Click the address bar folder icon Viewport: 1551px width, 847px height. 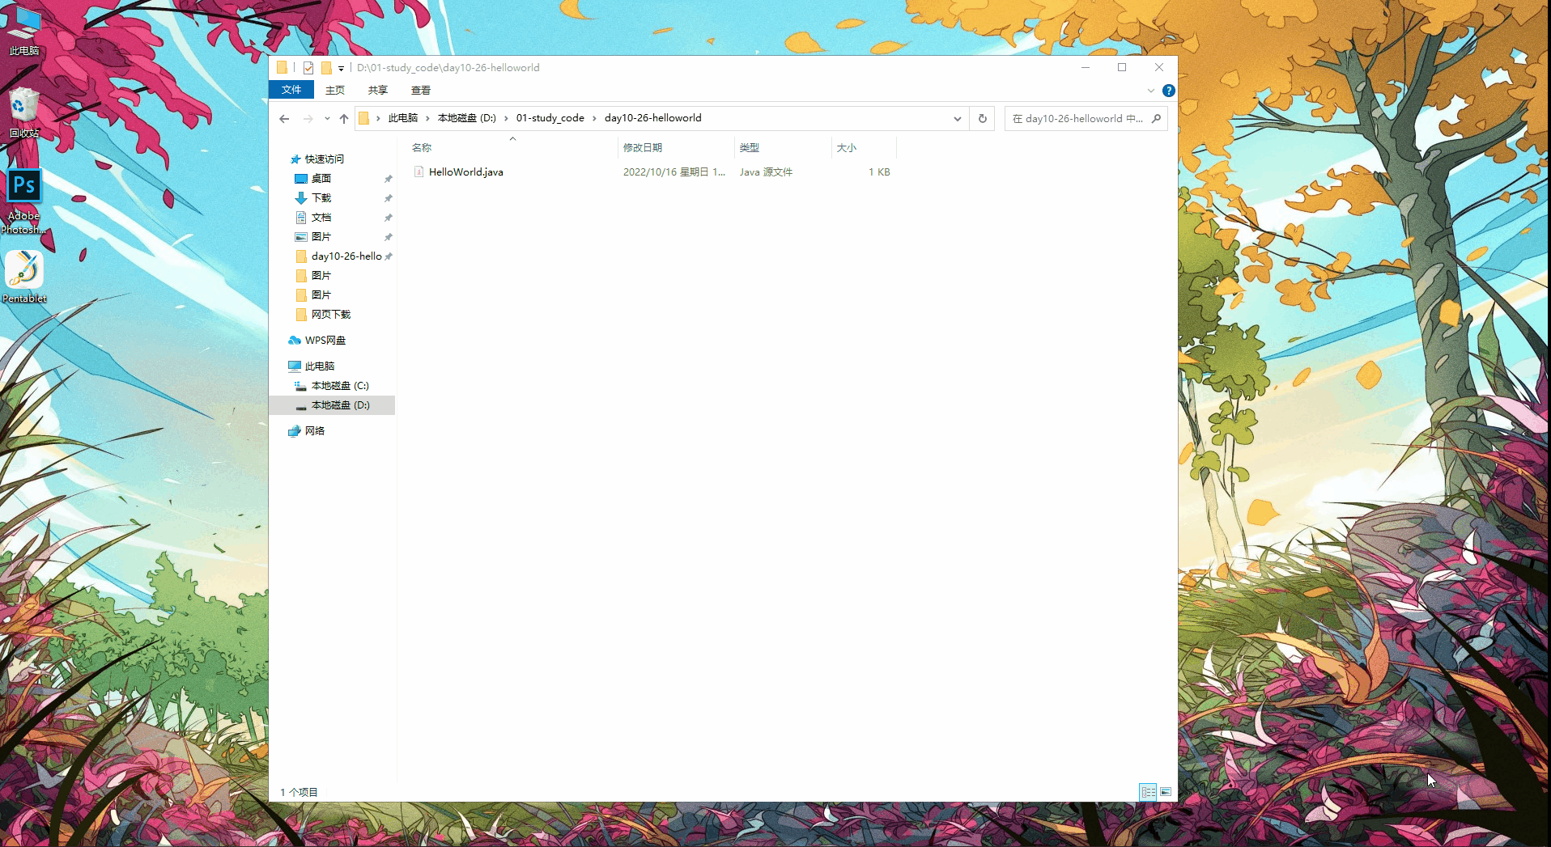(364, 118)
